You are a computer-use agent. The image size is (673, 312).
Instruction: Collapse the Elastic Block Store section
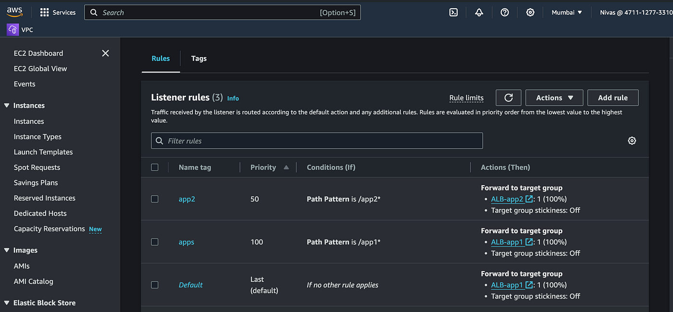[x=7, y=303]
